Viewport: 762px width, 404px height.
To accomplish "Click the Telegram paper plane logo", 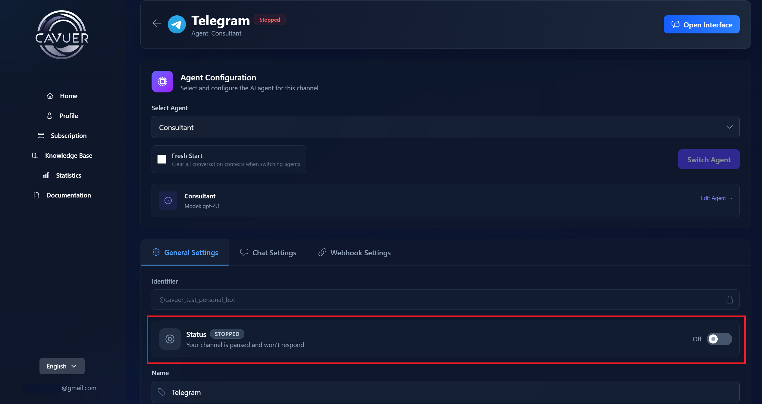I will click(177, 24).
